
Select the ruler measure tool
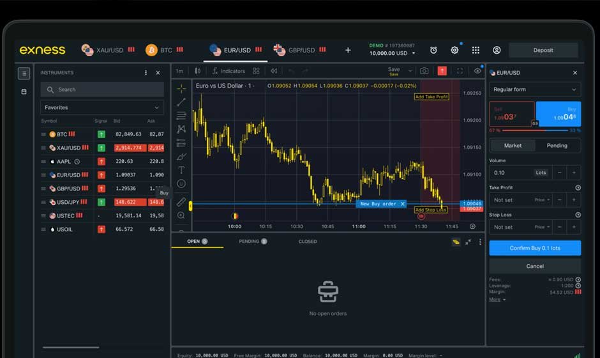[181, 202]
